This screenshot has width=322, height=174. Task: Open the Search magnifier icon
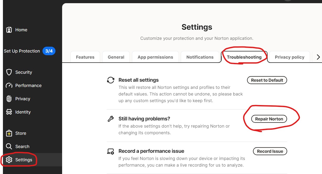[x=9, y=146]
